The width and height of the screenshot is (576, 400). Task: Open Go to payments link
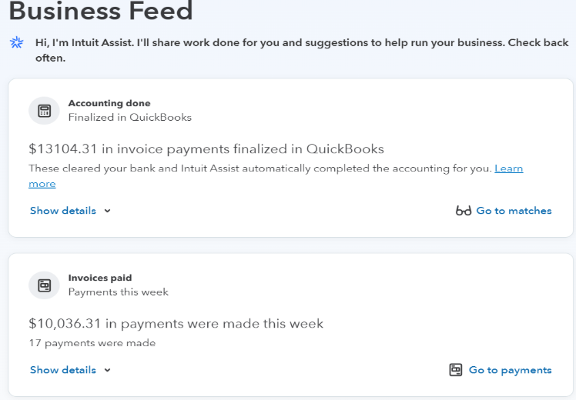click(511, 370)
